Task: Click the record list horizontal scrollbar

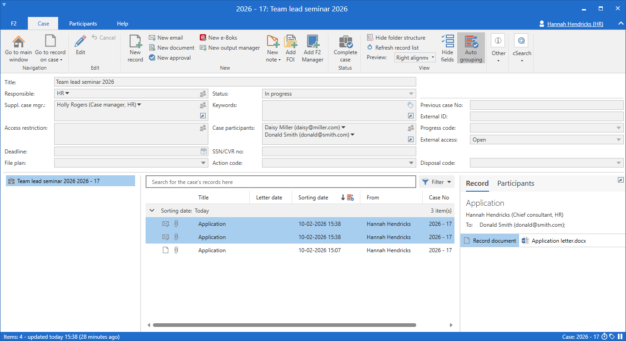Action: tap(284, 325)
